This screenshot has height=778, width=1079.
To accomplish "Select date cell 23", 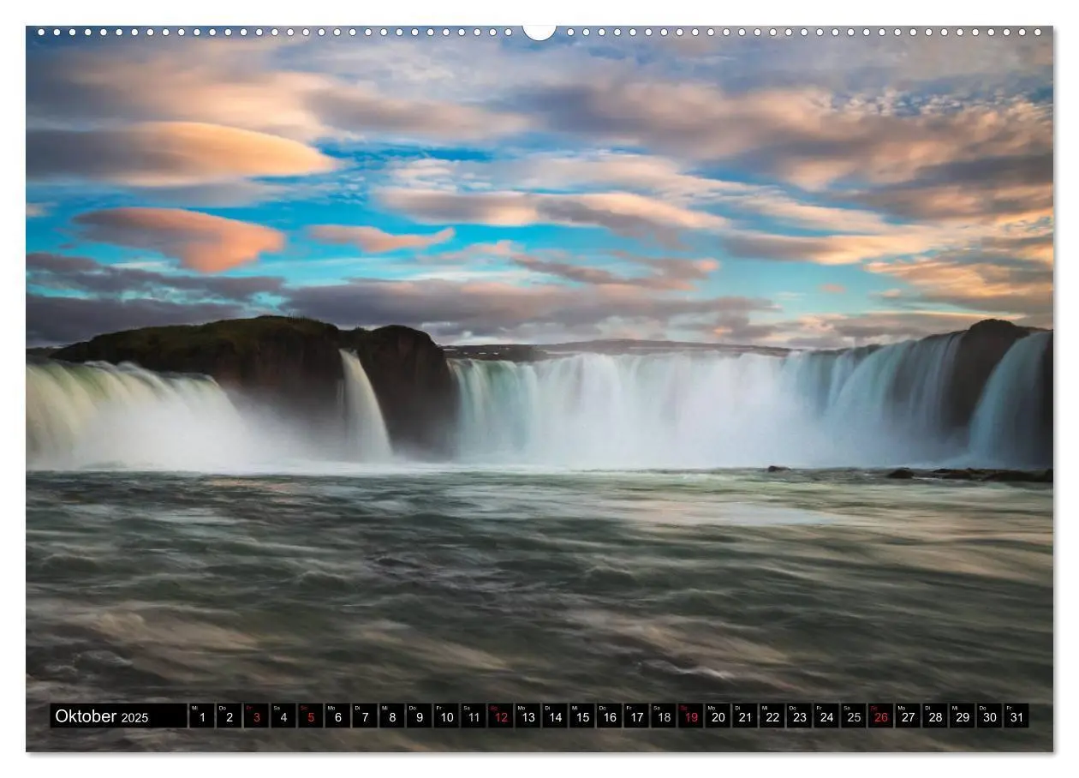I will (x=799, y=716).
